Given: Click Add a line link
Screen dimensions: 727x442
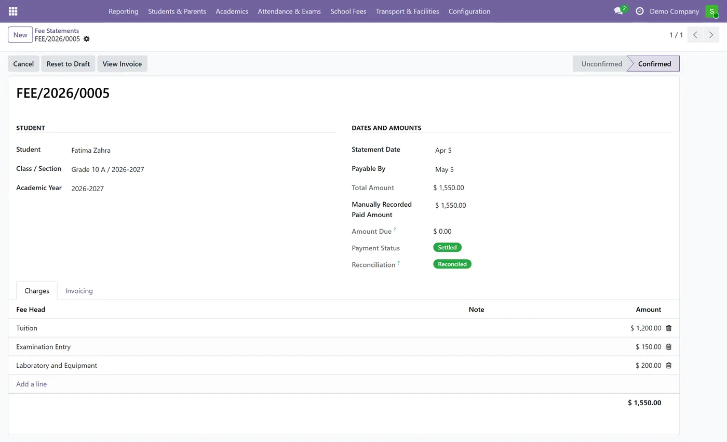Looking at the screenshot, I should 32,384.
